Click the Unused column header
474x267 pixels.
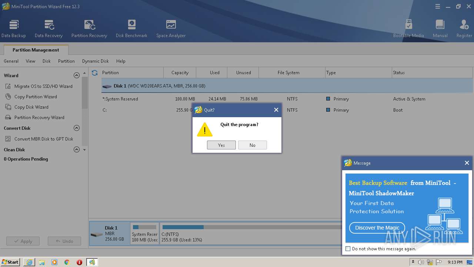coord(243,73)
